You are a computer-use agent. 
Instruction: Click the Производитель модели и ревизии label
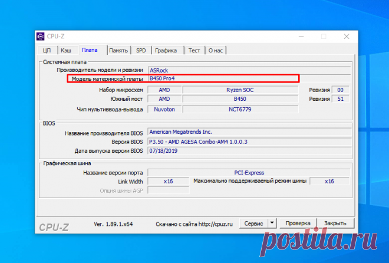[100, 70]
